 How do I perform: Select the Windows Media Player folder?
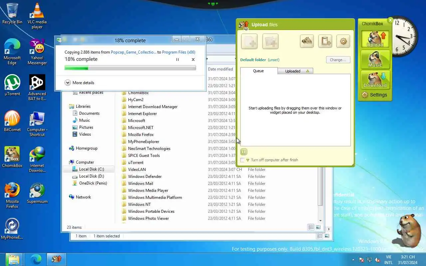coord(145,191)
